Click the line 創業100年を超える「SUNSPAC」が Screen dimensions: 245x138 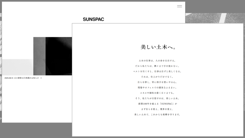pyautogui.click(x=158, y=104)
